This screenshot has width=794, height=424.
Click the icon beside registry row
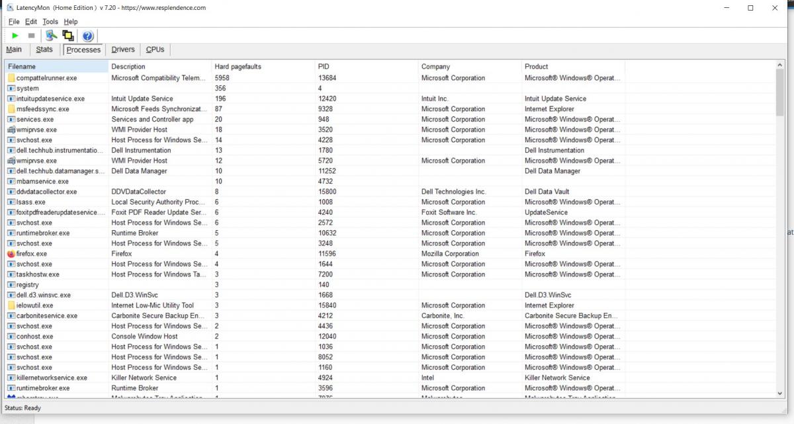click(11, 285)
